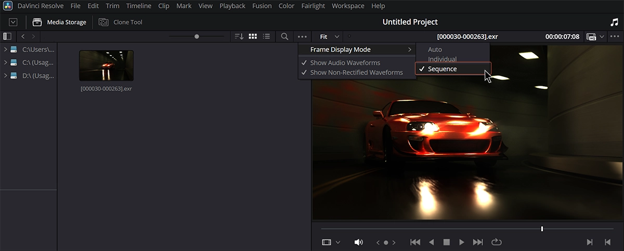
Task: Set mark in point
Action: tap(590, 242)
